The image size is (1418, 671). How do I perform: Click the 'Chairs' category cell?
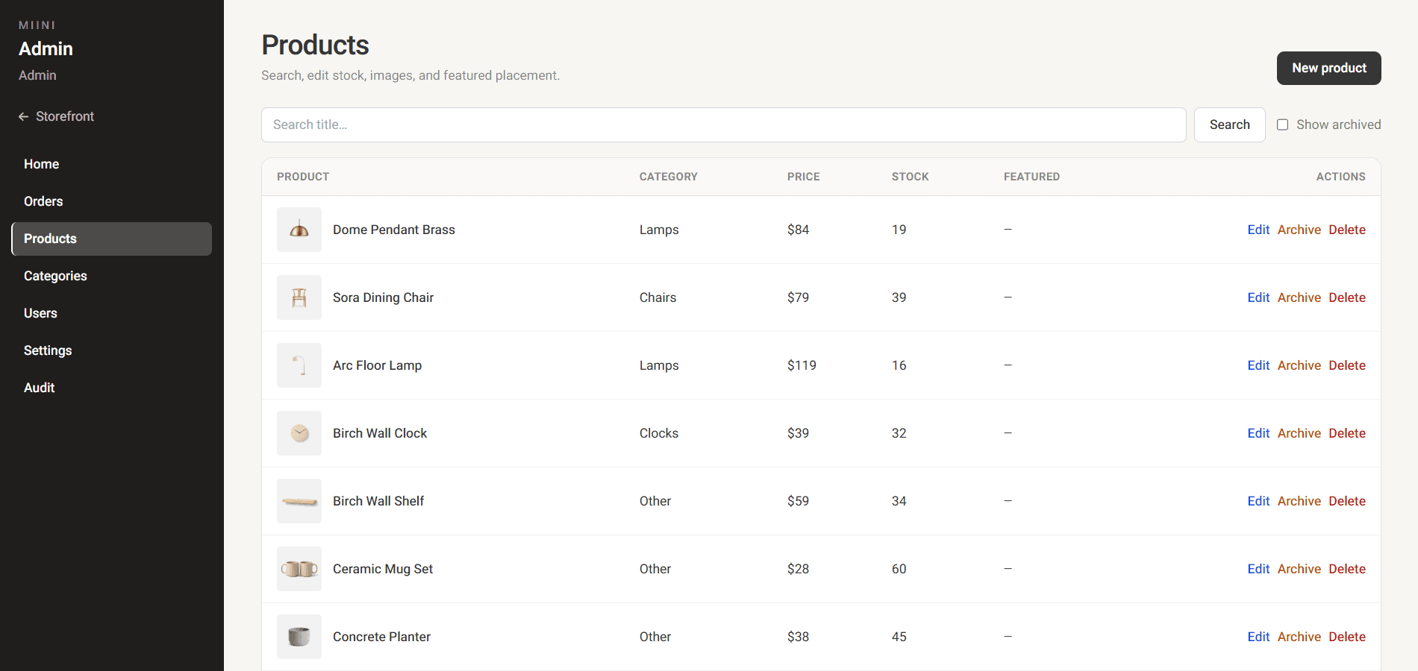pyautogui.click(x=658, y=297)
